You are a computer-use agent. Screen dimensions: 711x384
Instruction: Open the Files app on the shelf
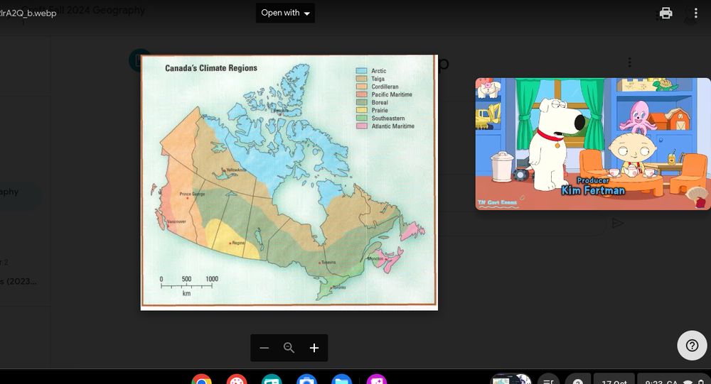[342, 380]
